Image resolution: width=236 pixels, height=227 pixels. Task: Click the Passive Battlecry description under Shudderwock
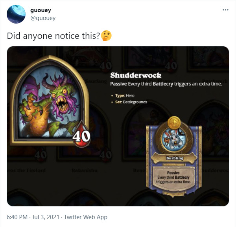tap(166, 84)
